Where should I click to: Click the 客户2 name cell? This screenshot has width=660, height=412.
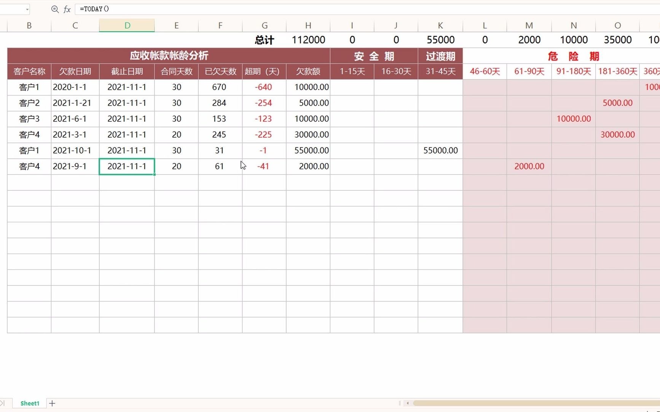29,103
